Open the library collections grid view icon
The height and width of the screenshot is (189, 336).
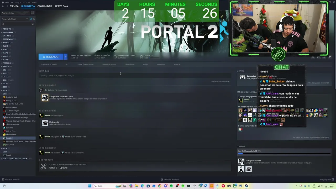pyautogui.click(x=33, y=13)
